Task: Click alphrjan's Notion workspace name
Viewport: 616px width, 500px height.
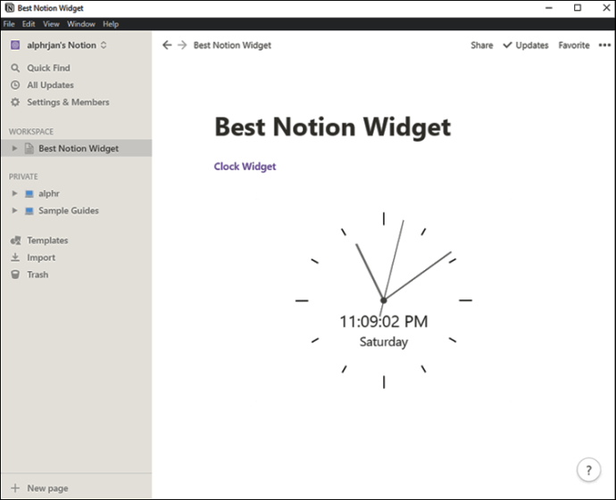Action: [x=62, y=45]
